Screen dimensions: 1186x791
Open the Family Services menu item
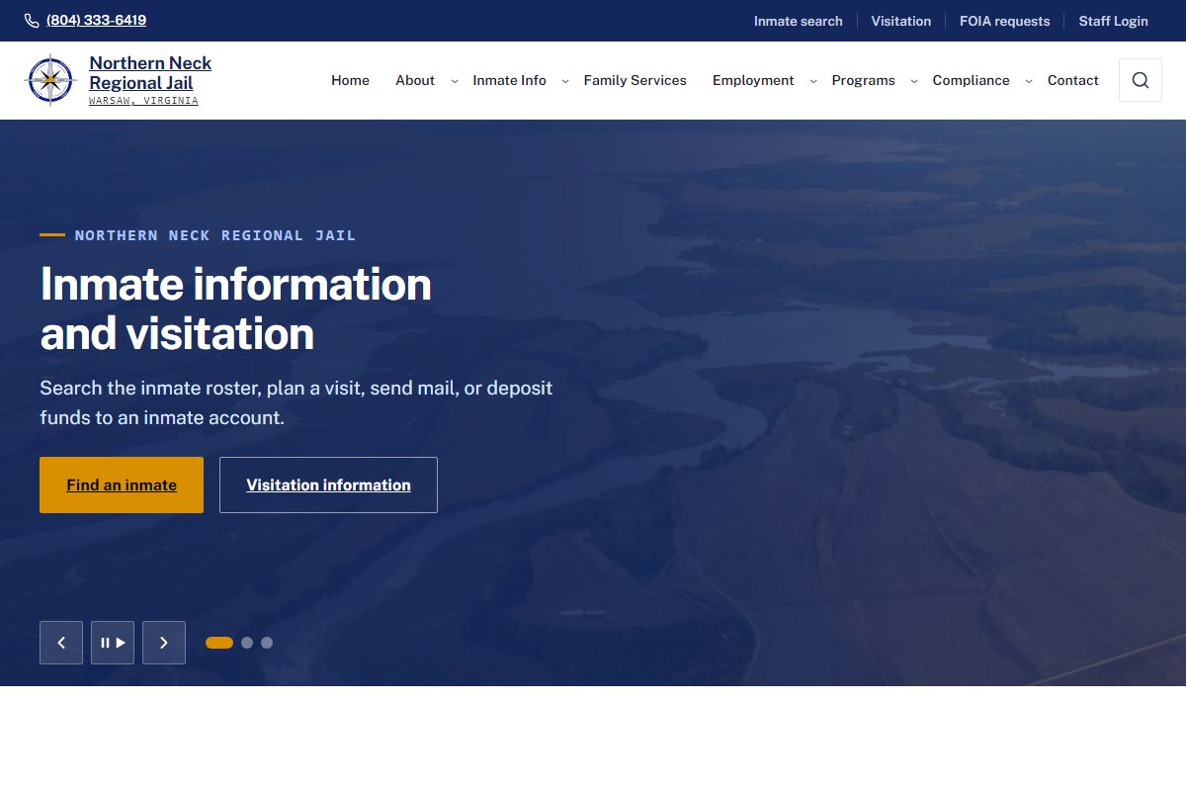click(x=635, y=80)
